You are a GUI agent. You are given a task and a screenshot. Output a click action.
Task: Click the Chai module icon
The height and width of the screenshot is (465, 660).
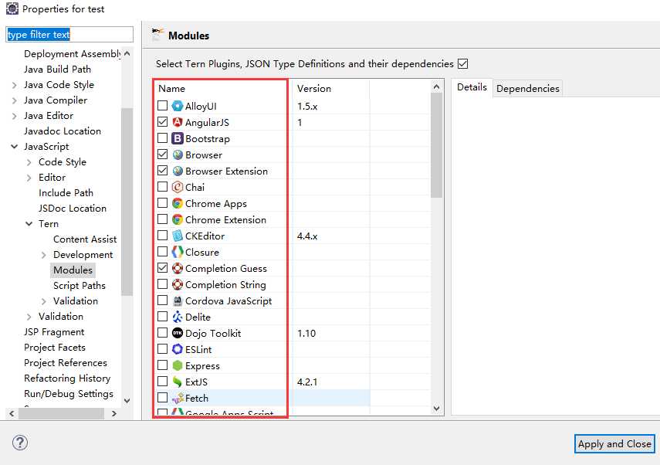(178, 187)
